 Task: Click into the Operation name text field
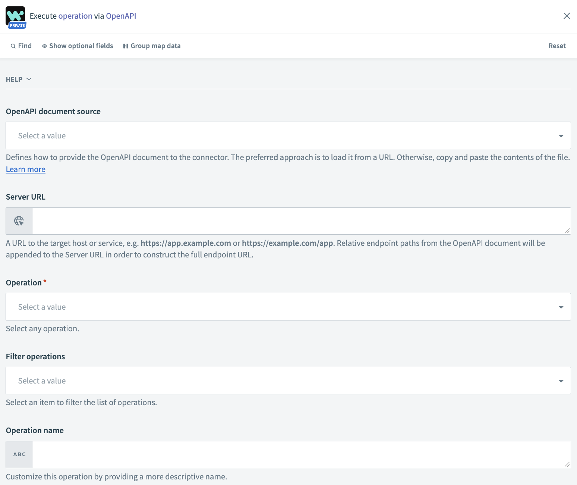(298, 454)
